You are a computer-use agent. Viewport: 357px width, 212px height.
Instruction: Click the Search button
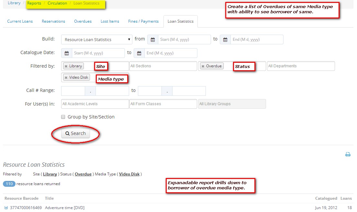click(x=75, y=133)
